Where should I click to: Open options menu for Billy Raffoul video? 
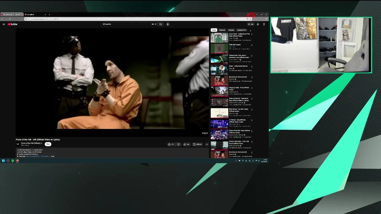252,109
